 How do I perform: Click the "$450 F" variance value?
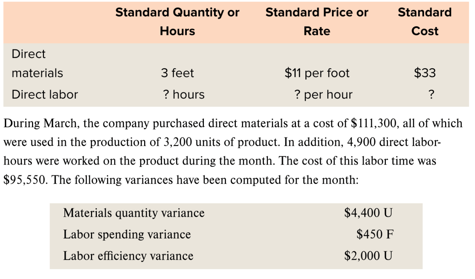pos(375,234)
